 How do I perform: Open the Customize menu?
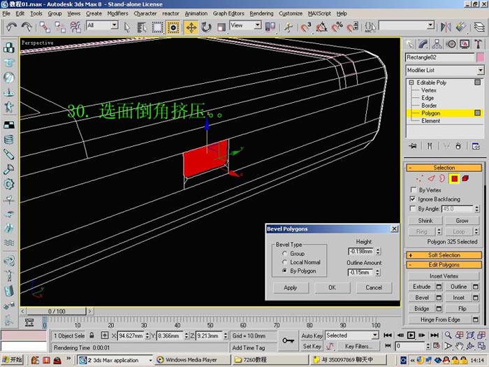[x=291, y=13]
